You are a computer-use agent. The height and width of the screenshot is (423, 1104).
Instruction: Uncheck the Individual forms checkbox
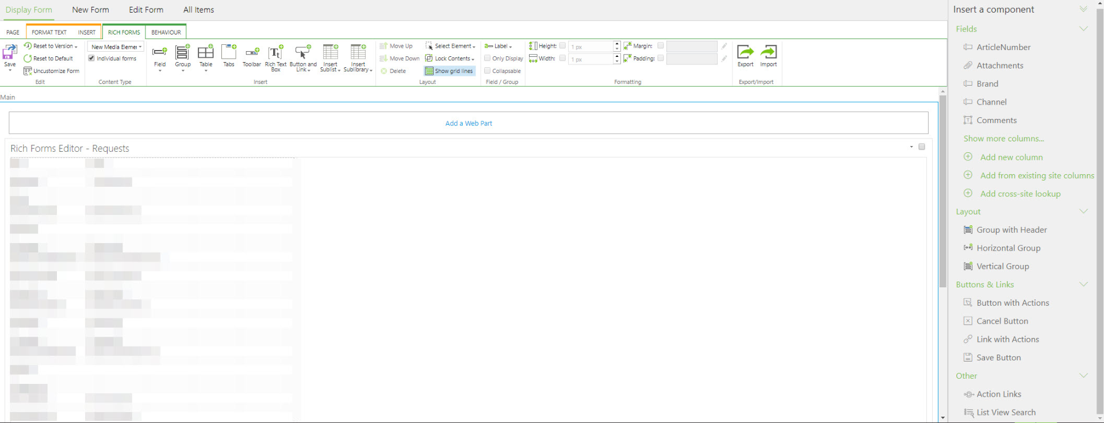[91, 58]
